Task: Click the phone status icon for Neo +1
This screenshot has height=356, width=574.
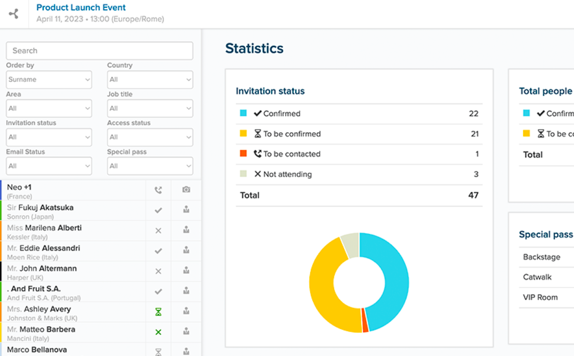Action: (x=158, y=190)
